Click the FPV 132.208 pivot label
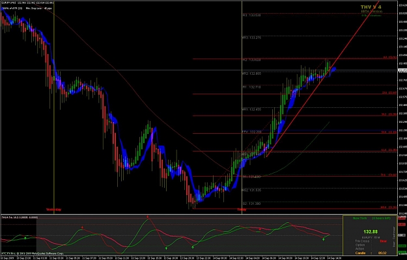This screenshot has height=260, width=407. point(251,132)
